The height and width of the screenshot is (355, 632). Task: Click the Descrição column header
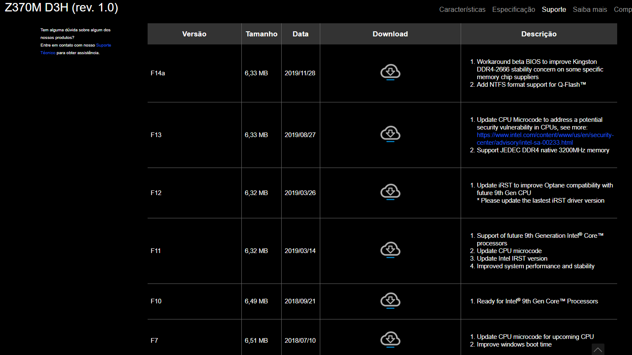(x=539, y=34)
